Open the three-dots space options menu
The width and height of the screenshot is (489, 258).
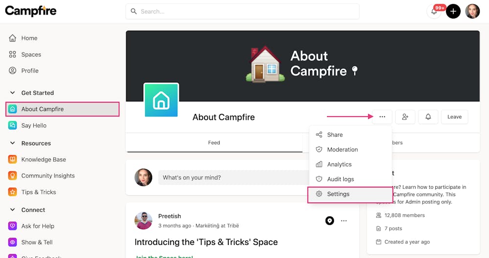[382, 117]
